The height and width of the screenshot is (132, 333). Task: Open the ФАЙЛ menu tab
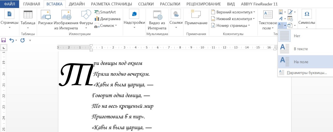click(9, 4)
